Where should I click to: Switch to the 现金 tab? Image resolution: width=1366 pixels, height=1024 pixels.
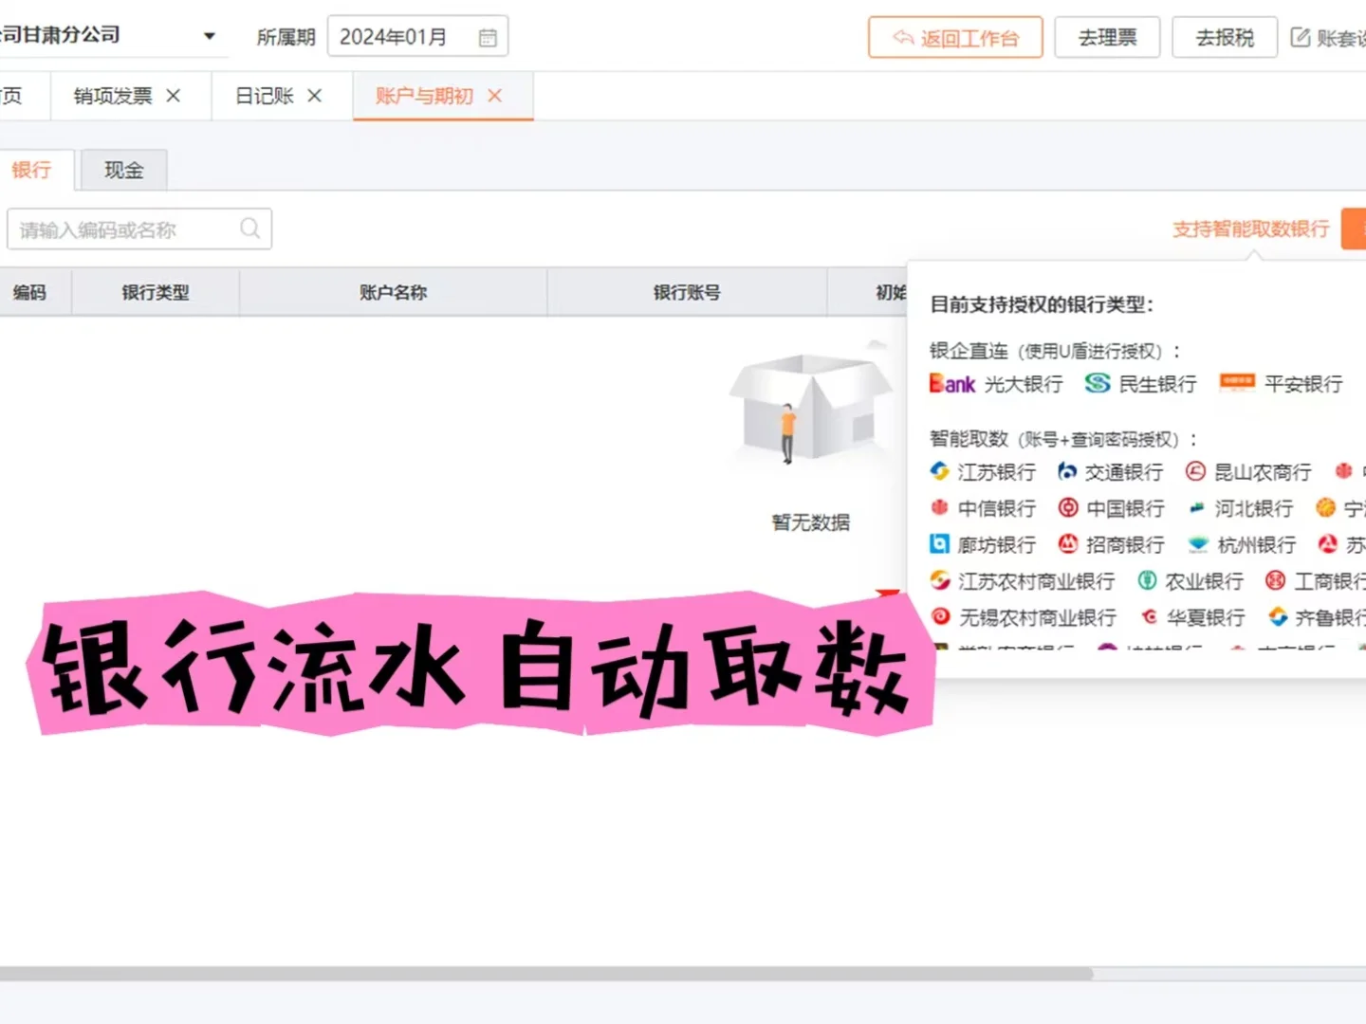pyautogui.click(x=122, y=170)
